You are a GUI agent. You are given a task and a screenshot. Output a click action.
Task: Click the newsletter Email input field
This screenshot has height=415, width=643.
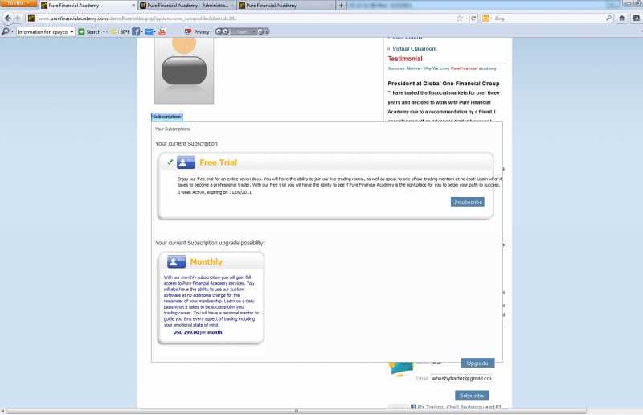461,379
